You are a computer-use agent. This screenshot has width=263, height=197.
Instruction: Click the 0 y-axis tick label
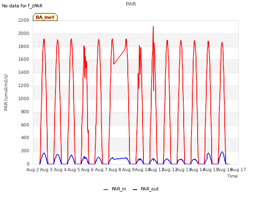coord(28,164)
